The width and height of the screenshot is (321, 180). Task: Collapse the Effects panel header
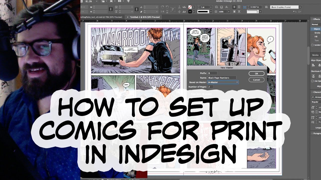point(315,19)
